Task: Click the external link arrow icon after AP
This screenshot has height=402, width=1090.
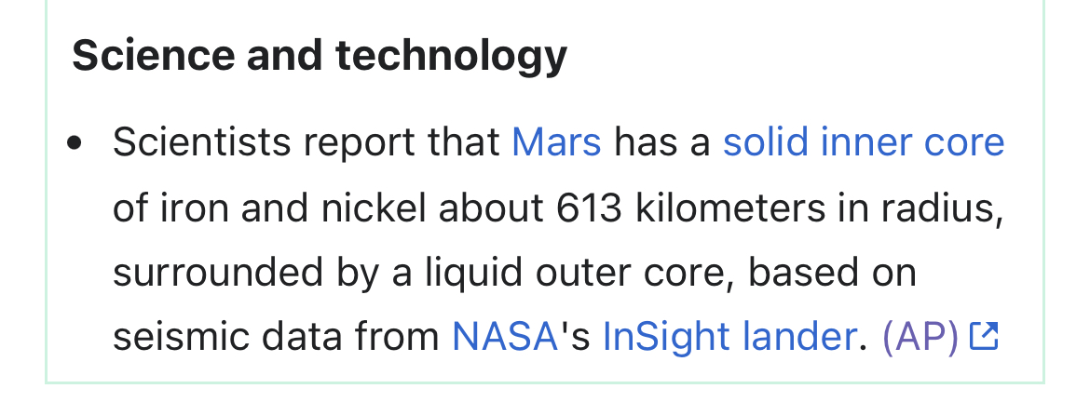Action: point(984,336)
